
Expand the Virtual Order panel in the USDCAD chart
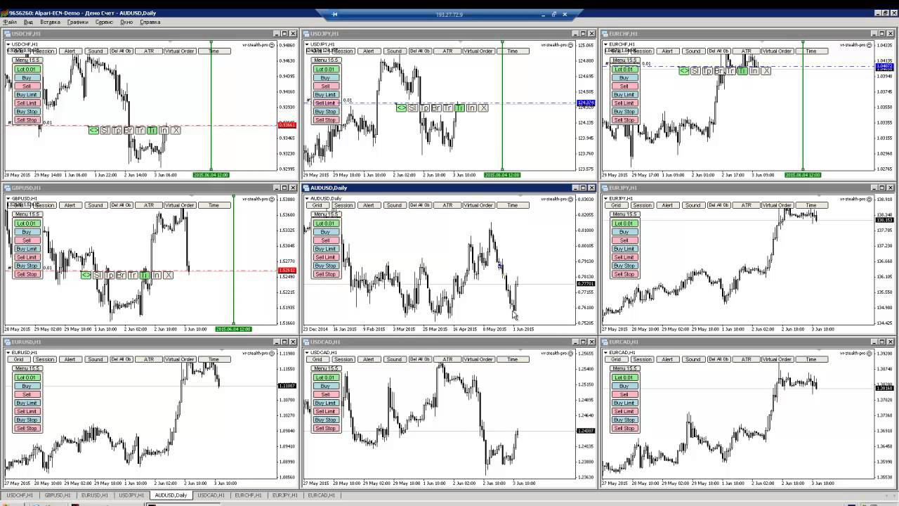[478, 359]
